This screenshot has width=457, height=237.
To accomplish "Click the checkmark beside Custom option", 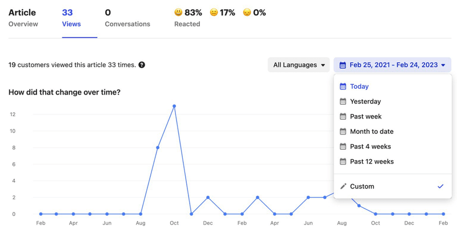I will (x=440, y=186).
